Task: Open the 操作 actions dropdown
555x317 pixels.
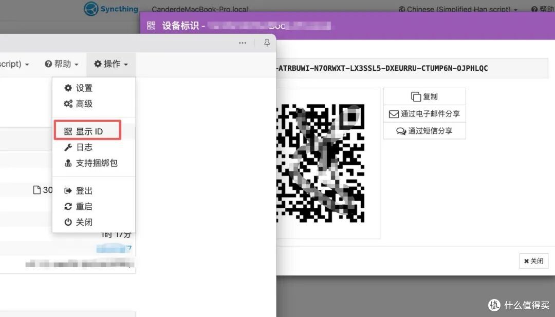Action: pyautogui.click(x=111, y=64)
